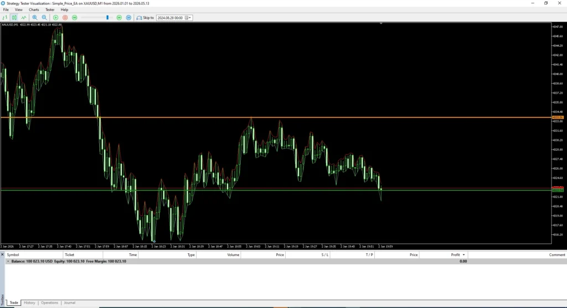This screenshot has width=567, height=308.
Task: Sort by the Volume column header
Action: pyautogui.click(x=219, y=255)
